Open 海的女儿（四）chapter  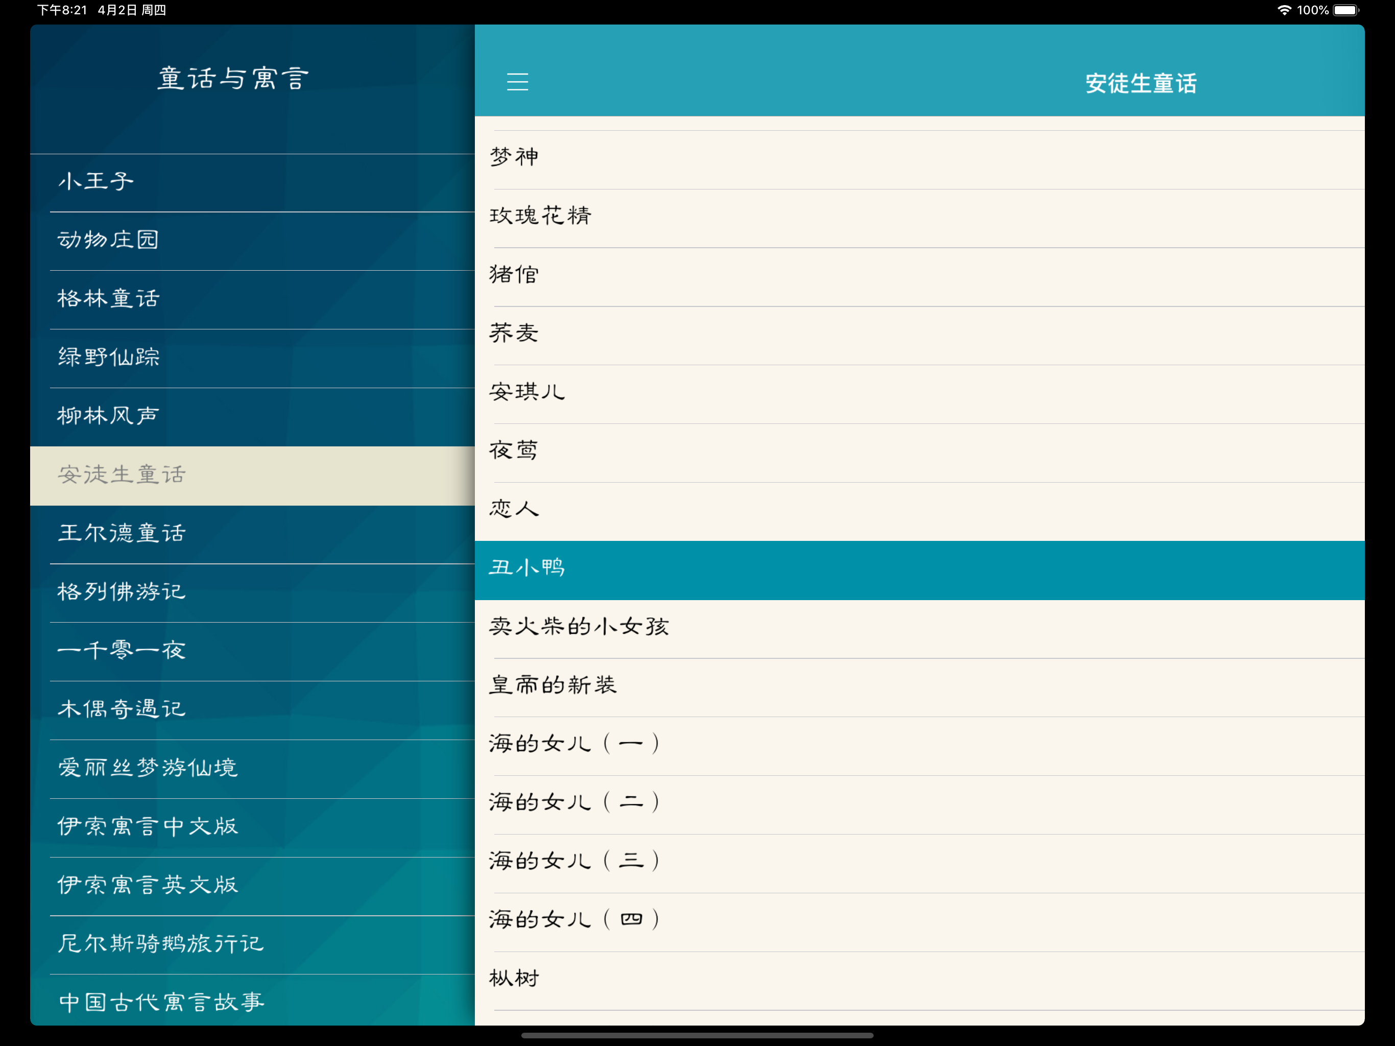pyautogui.click(x=920, y=922)
